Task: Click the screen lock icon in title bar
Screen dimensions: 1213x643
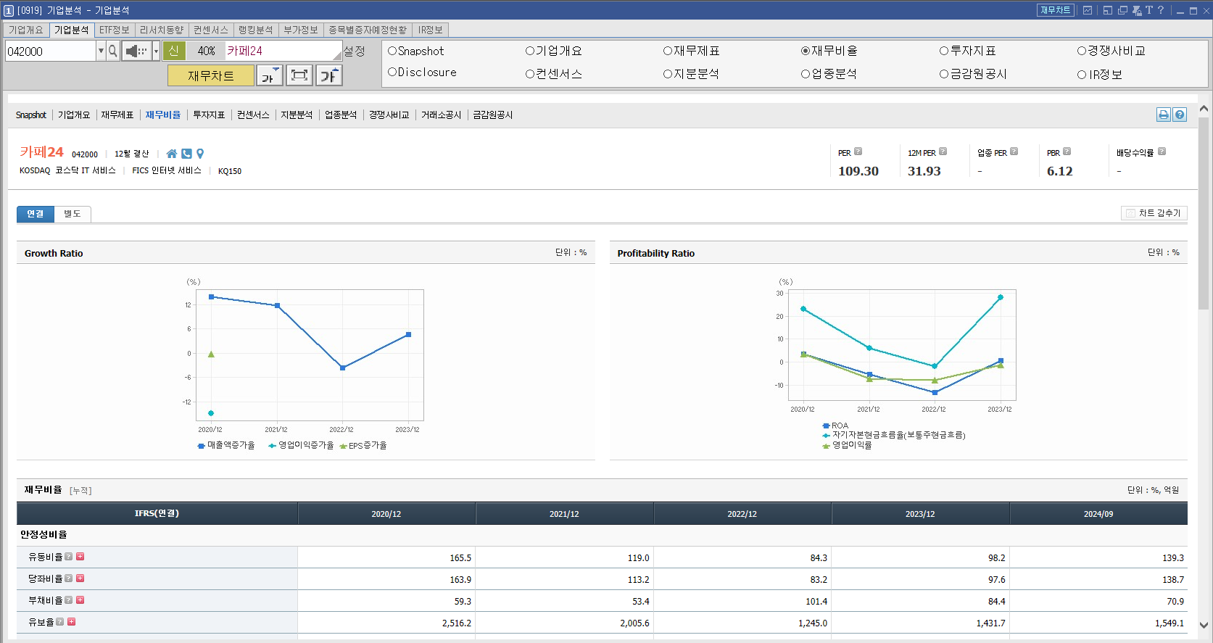Action: tap(1137, 10)
